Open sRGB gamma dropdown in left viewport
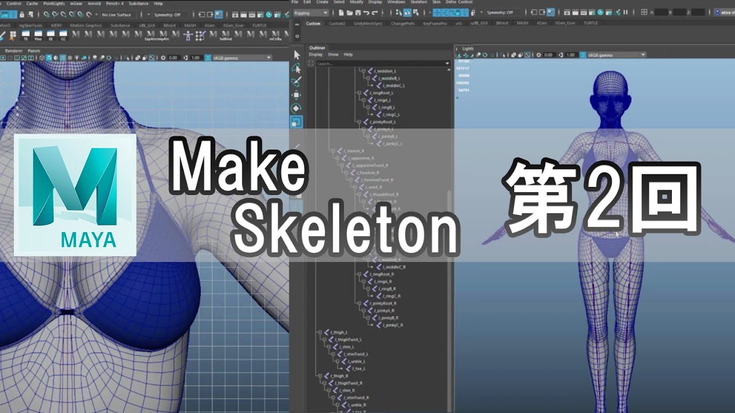 (242, 57)
